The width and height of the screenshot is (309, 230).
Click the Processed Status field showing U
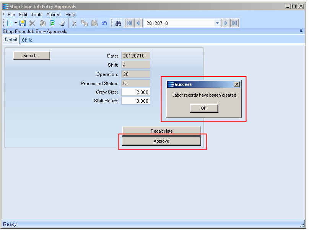[136, 83]
